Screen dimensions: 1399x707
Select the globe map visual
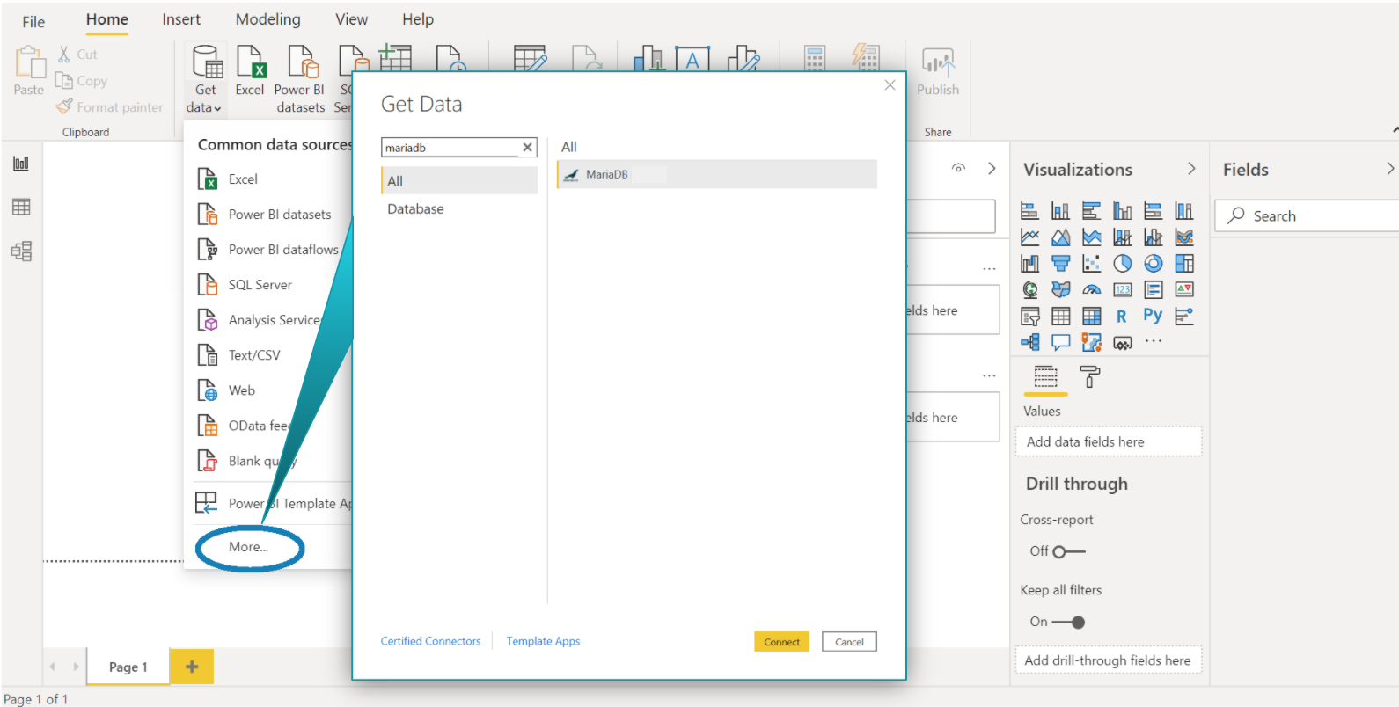pyautogui.click(x=1029, y=290)
